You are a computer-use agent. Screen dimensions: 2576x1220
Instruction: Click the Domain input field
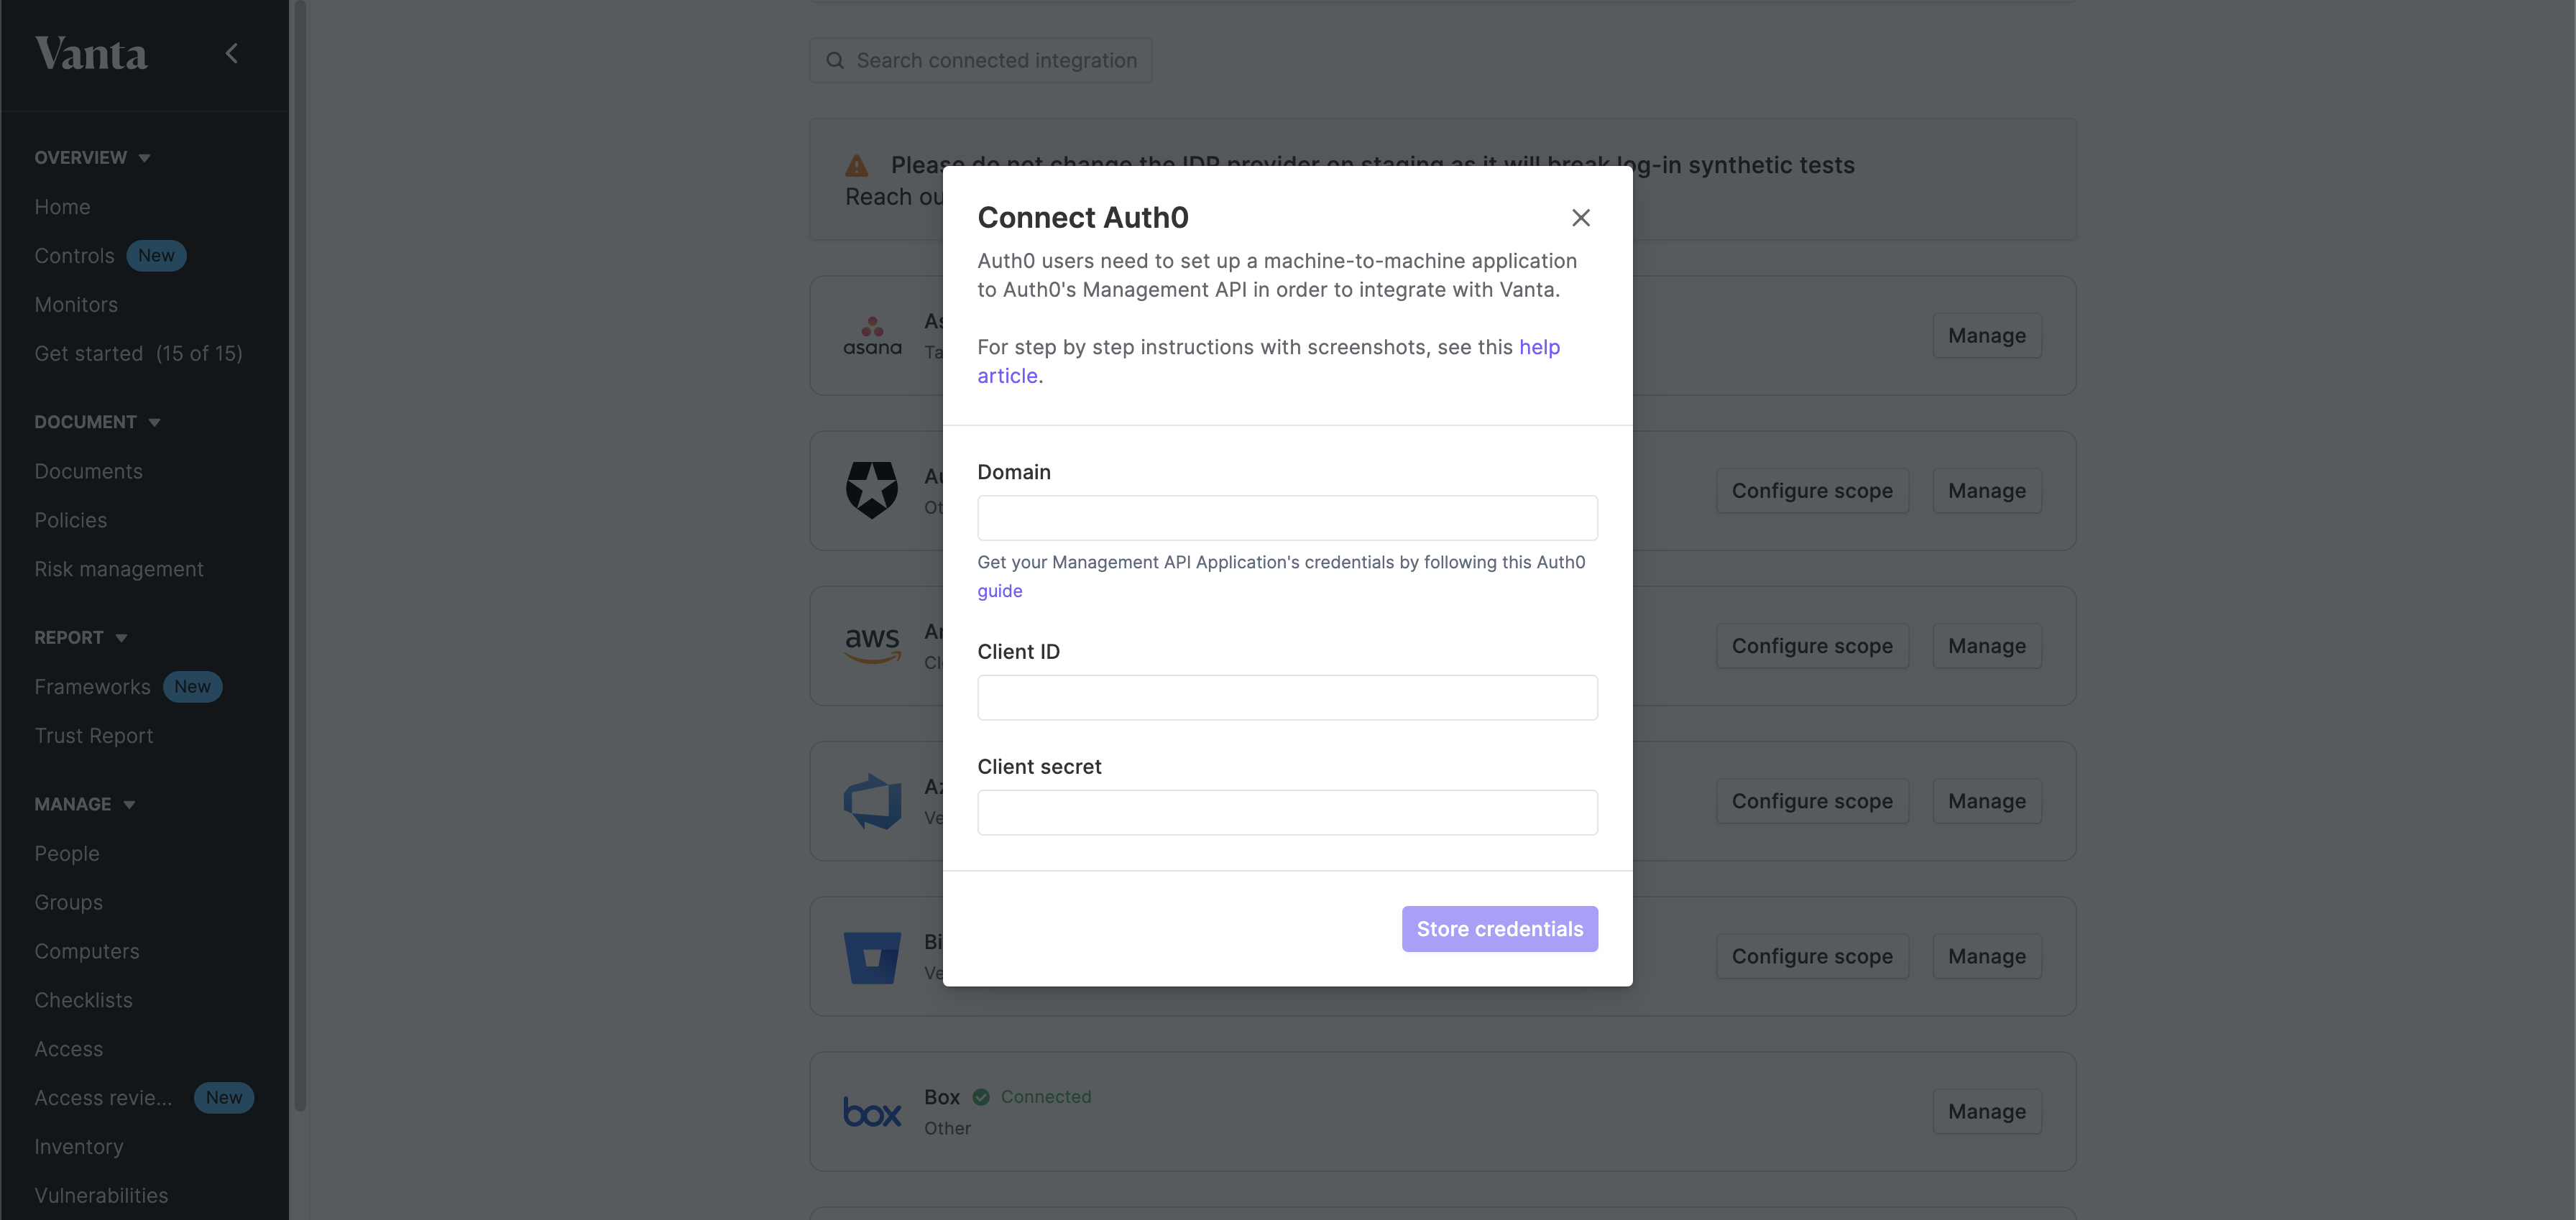(1287, 518)
